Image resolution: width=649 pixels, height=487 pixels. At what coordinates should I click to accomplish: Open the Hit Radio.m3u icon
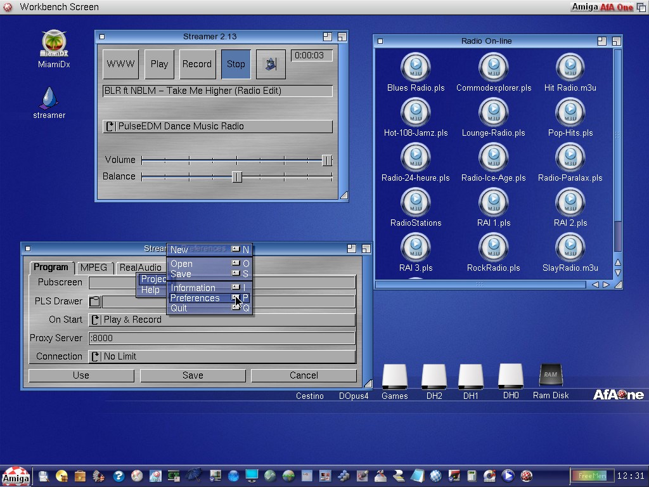coord(570,67)
